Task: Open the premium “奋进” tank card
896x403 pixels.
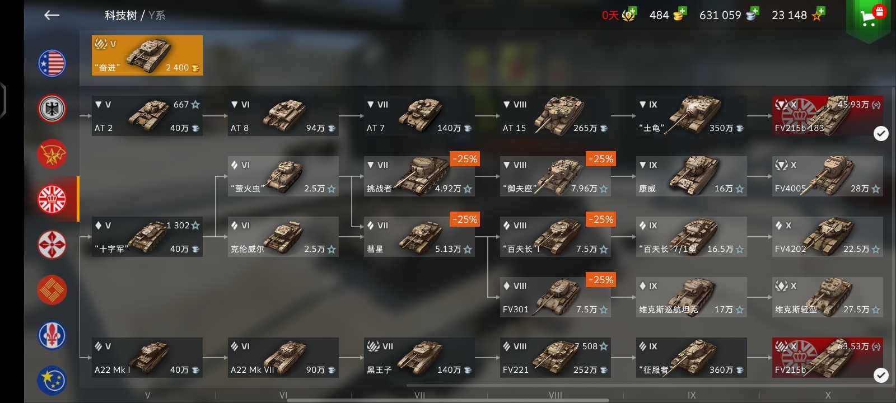Action: (x=147, y=55)
